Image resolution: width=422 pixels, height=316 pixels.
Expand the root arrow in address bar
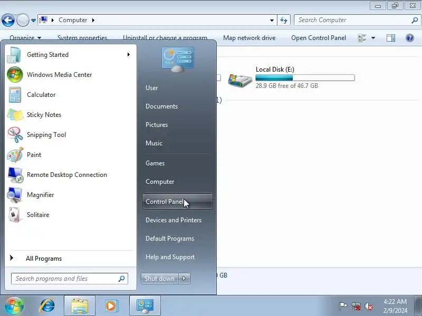pyautogui.click(x=53, y=20)
